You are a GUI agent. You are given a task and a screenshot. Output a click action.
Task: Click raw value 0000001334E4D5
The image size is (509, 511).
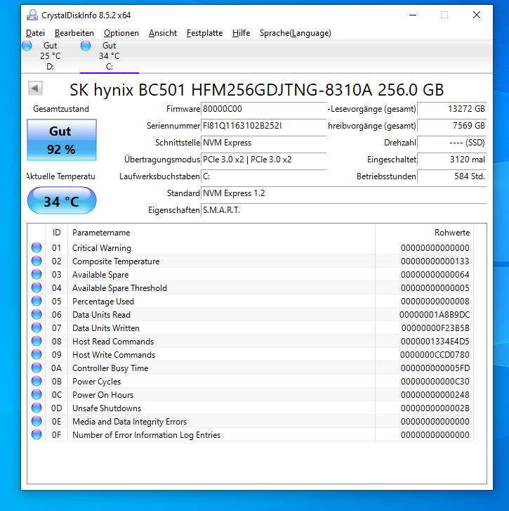point(435,342)
